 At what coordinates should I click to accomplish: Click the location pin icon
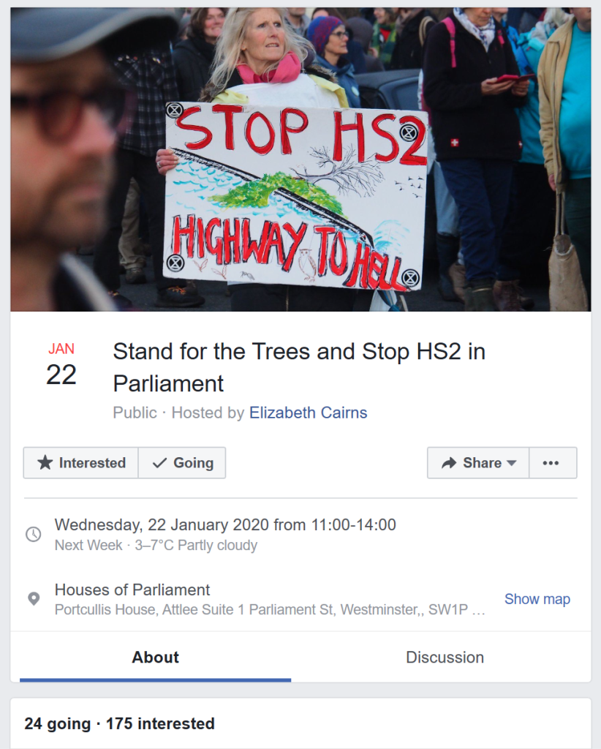(x=34, y=598)
